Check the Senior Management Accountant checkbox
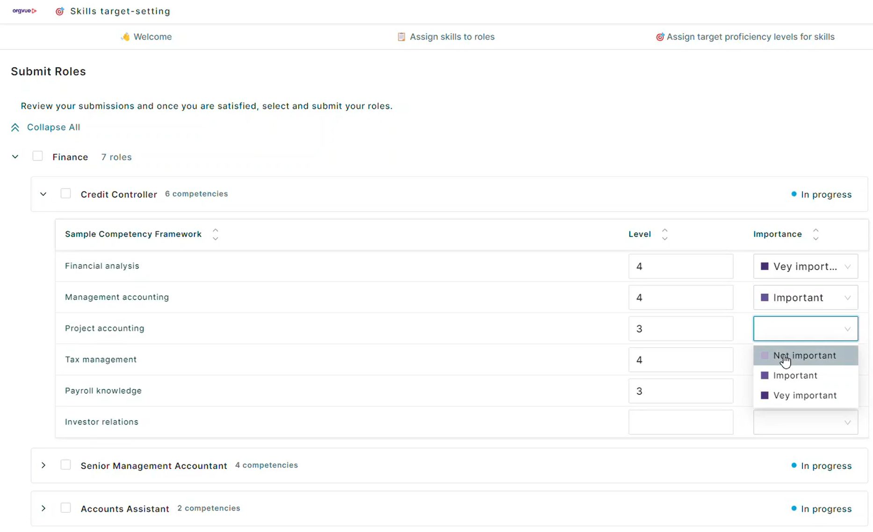The image size is (873, 532). 66,465
